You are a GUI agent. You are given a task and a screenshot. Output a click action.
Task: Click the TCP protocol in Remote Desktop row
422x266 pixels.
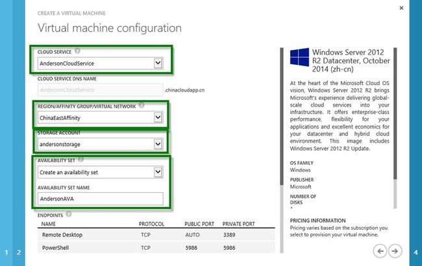pos(145,235)
